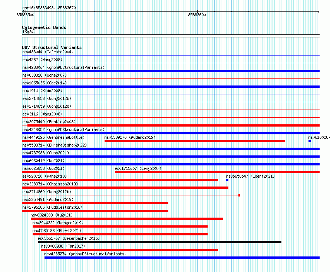Click the red bar under nsv2796286

95,211
